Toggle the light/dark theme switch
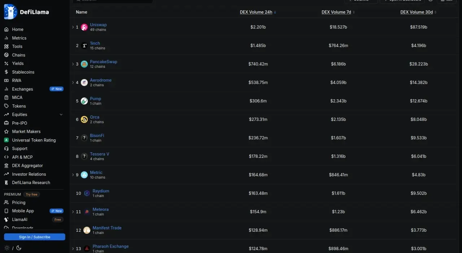The width and height of the screenshot is (462, 253). click(13, 248)
